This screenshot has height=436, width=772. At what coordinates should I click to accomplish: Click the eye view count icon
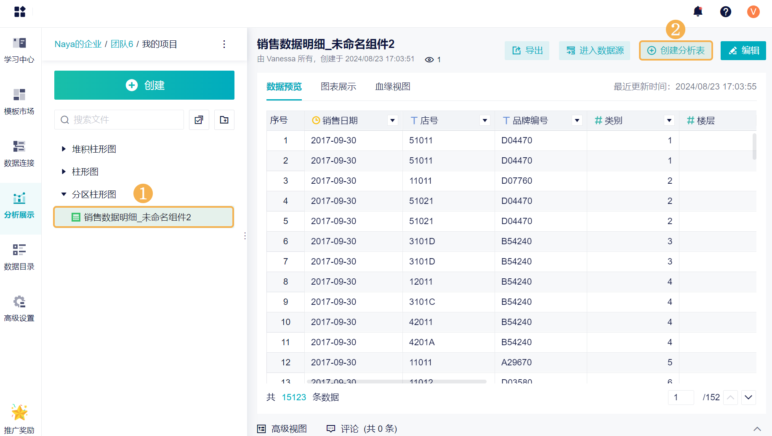[429, 60]
